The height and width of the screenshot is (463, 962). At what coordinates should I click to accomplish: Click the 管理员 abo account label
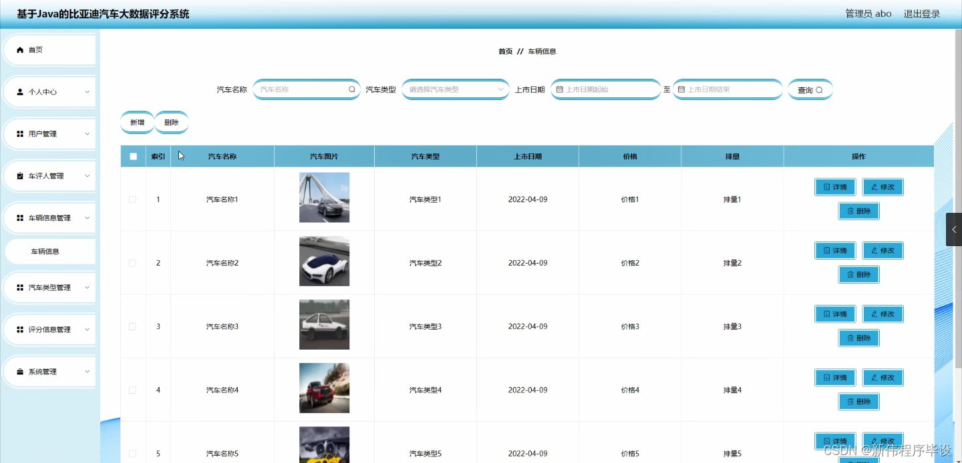pos(868,14)
